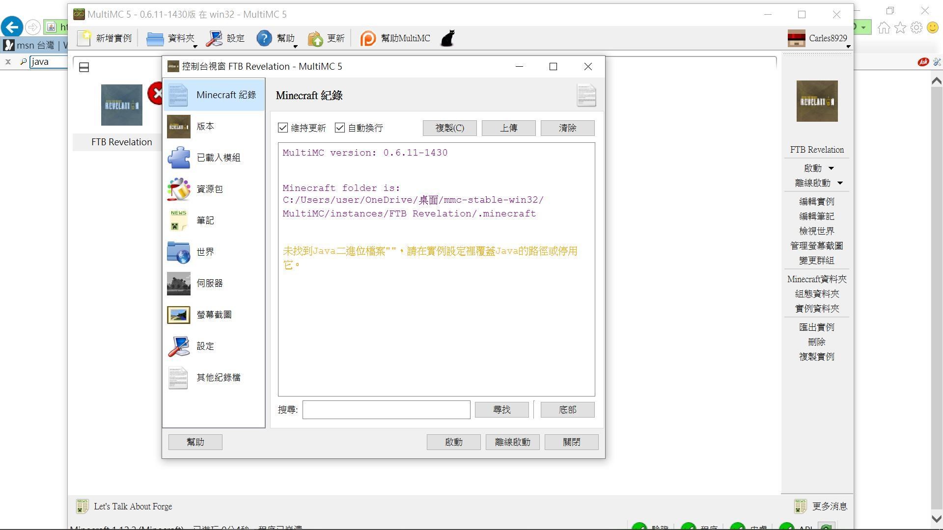
Task: Open the 伺服器 servers page
Action: point(214,284)
